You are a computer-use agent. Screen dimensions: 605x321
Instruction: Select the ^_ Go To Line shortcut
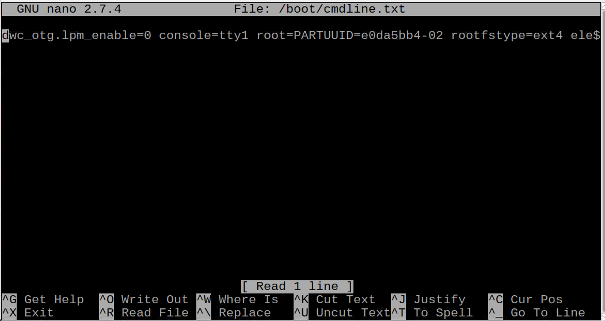536,312
